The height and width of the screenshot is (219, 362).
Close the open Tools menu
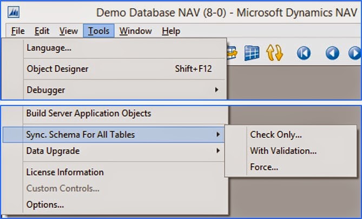[x=98, y=31]
